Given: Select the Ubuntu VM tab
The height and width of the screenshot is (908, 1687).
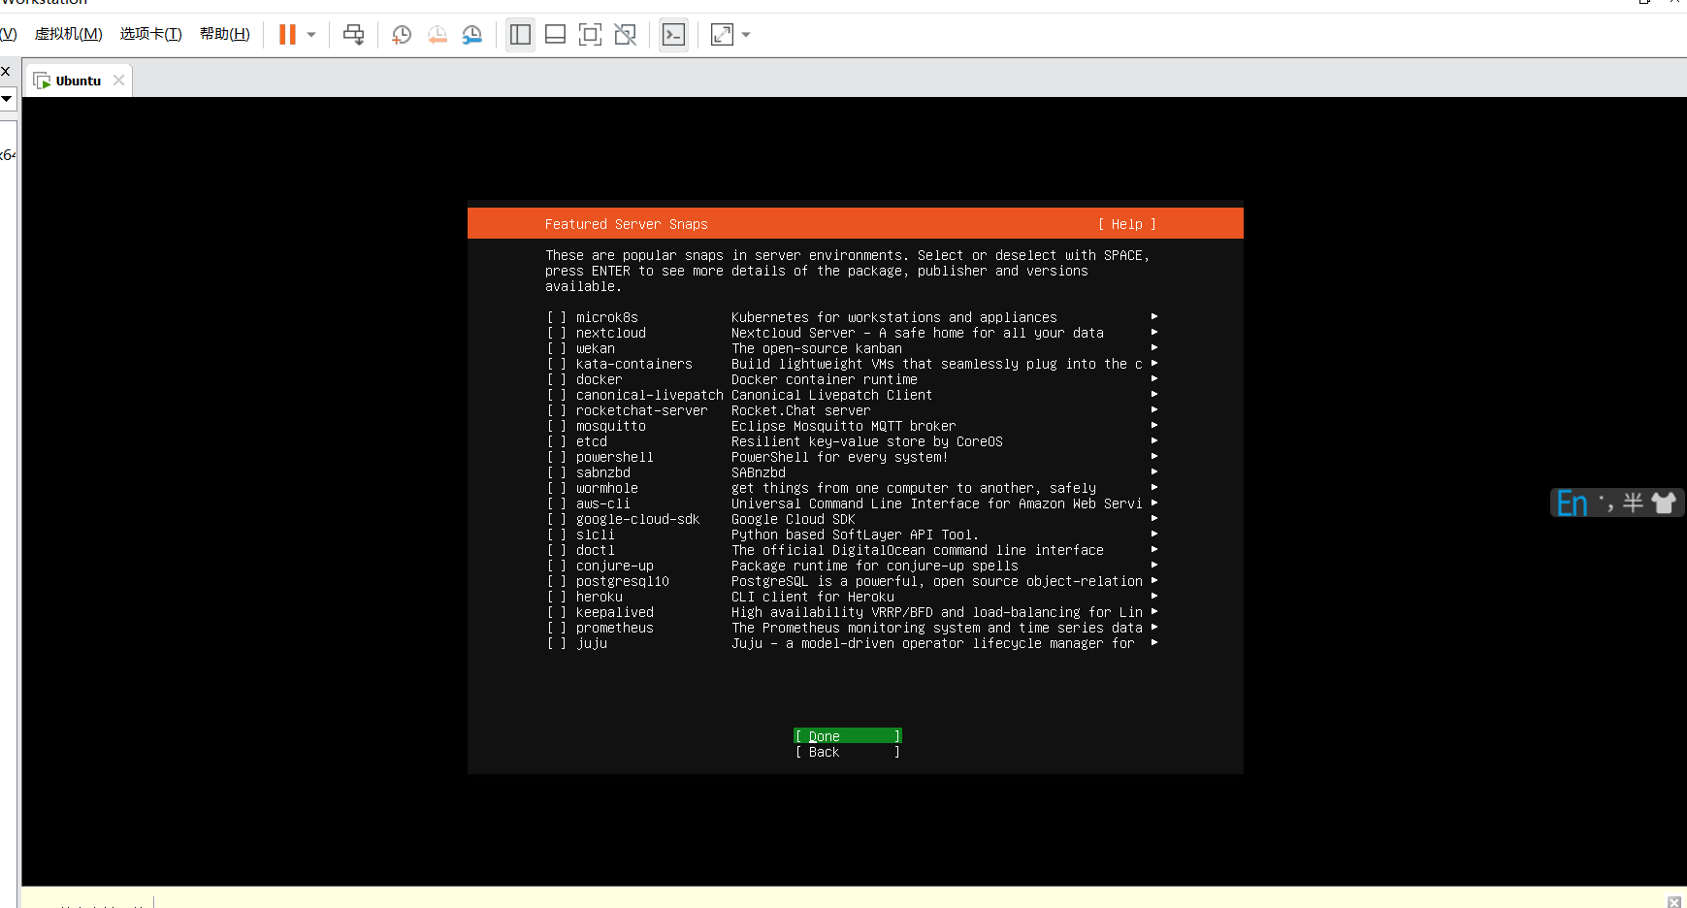Looking at the screenshot, I should [x=78, y=81].
